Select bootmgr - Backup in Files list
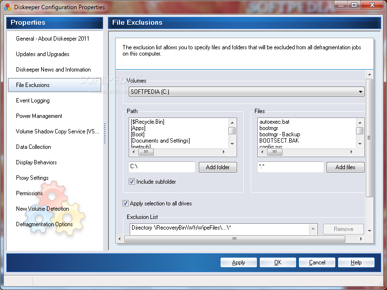The width and height of the screenshot is (387, 290). 280,134
